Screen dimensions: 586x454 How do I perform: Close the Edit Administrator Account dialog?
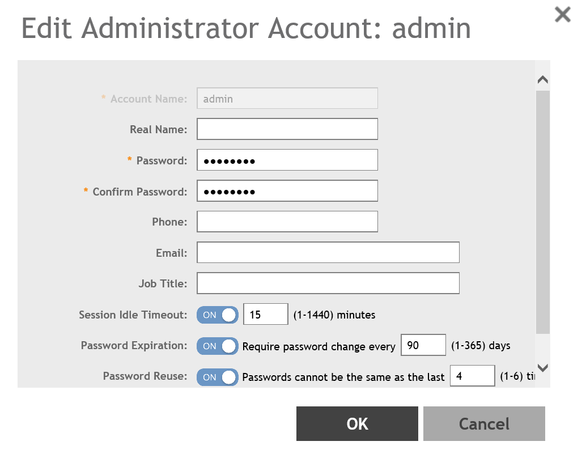(562, 15)
